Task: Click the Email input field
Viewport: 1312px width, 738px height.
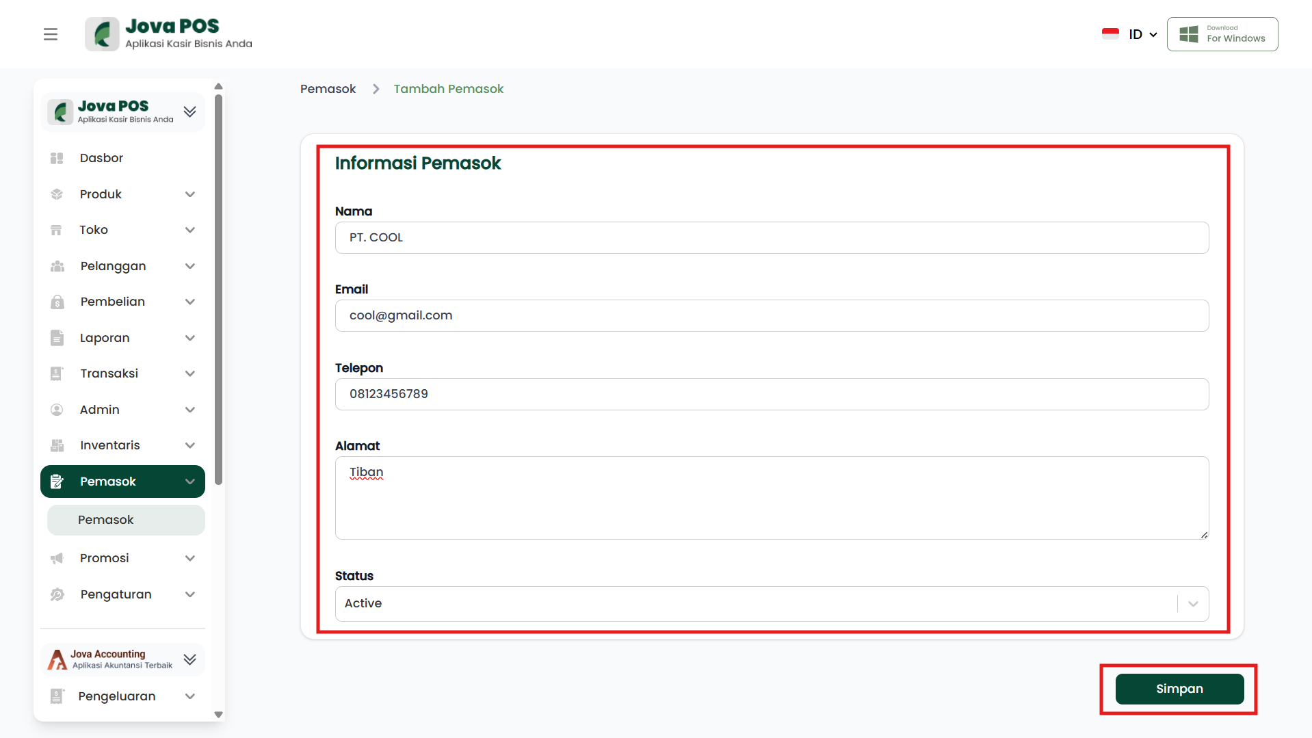Action: [x=772, y=315]
